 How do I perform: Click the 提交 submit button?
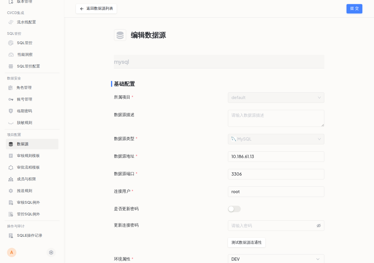pyautogui.click(x=354, y=9)
